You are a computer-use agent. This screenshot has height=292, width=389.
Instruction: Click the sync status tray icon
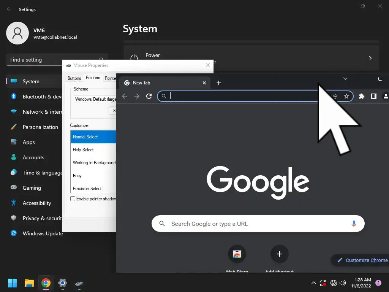point(323,283)
